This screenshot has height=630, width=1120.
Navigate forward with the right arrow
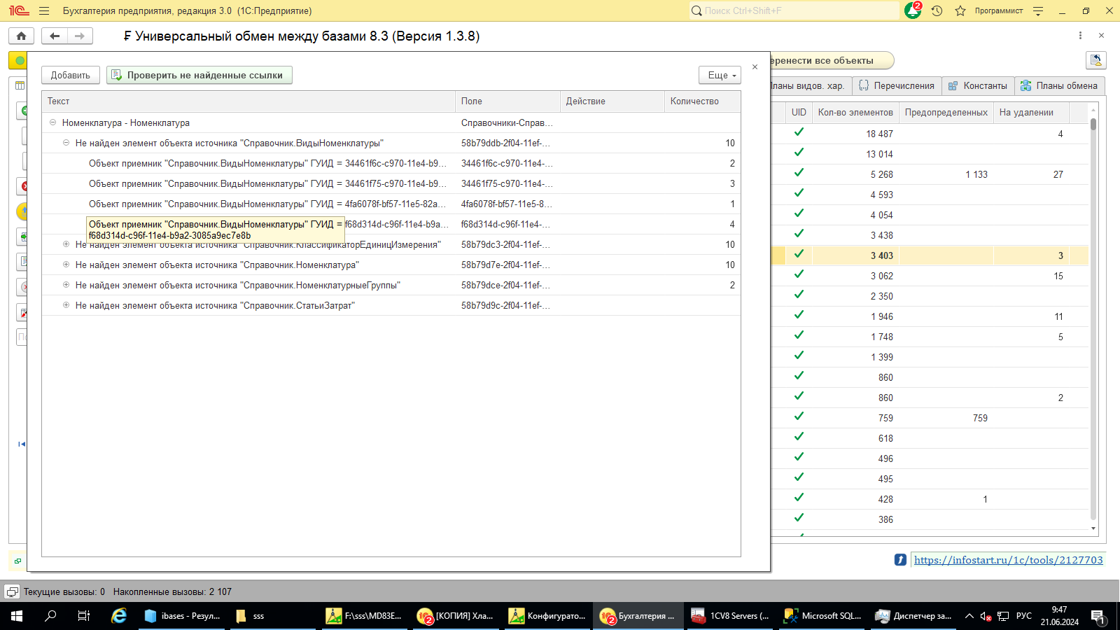[x=80, y=36]
